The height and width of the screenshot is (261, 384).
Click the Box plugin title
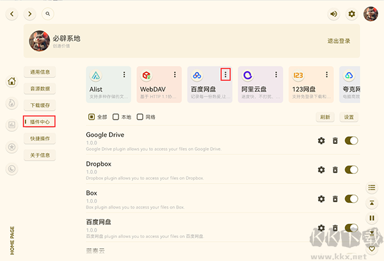coord(92,193)
